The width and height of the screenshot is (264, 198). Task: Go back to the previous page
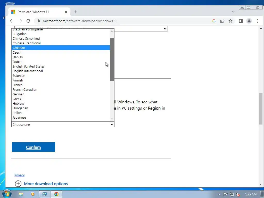tap(12, 21)
